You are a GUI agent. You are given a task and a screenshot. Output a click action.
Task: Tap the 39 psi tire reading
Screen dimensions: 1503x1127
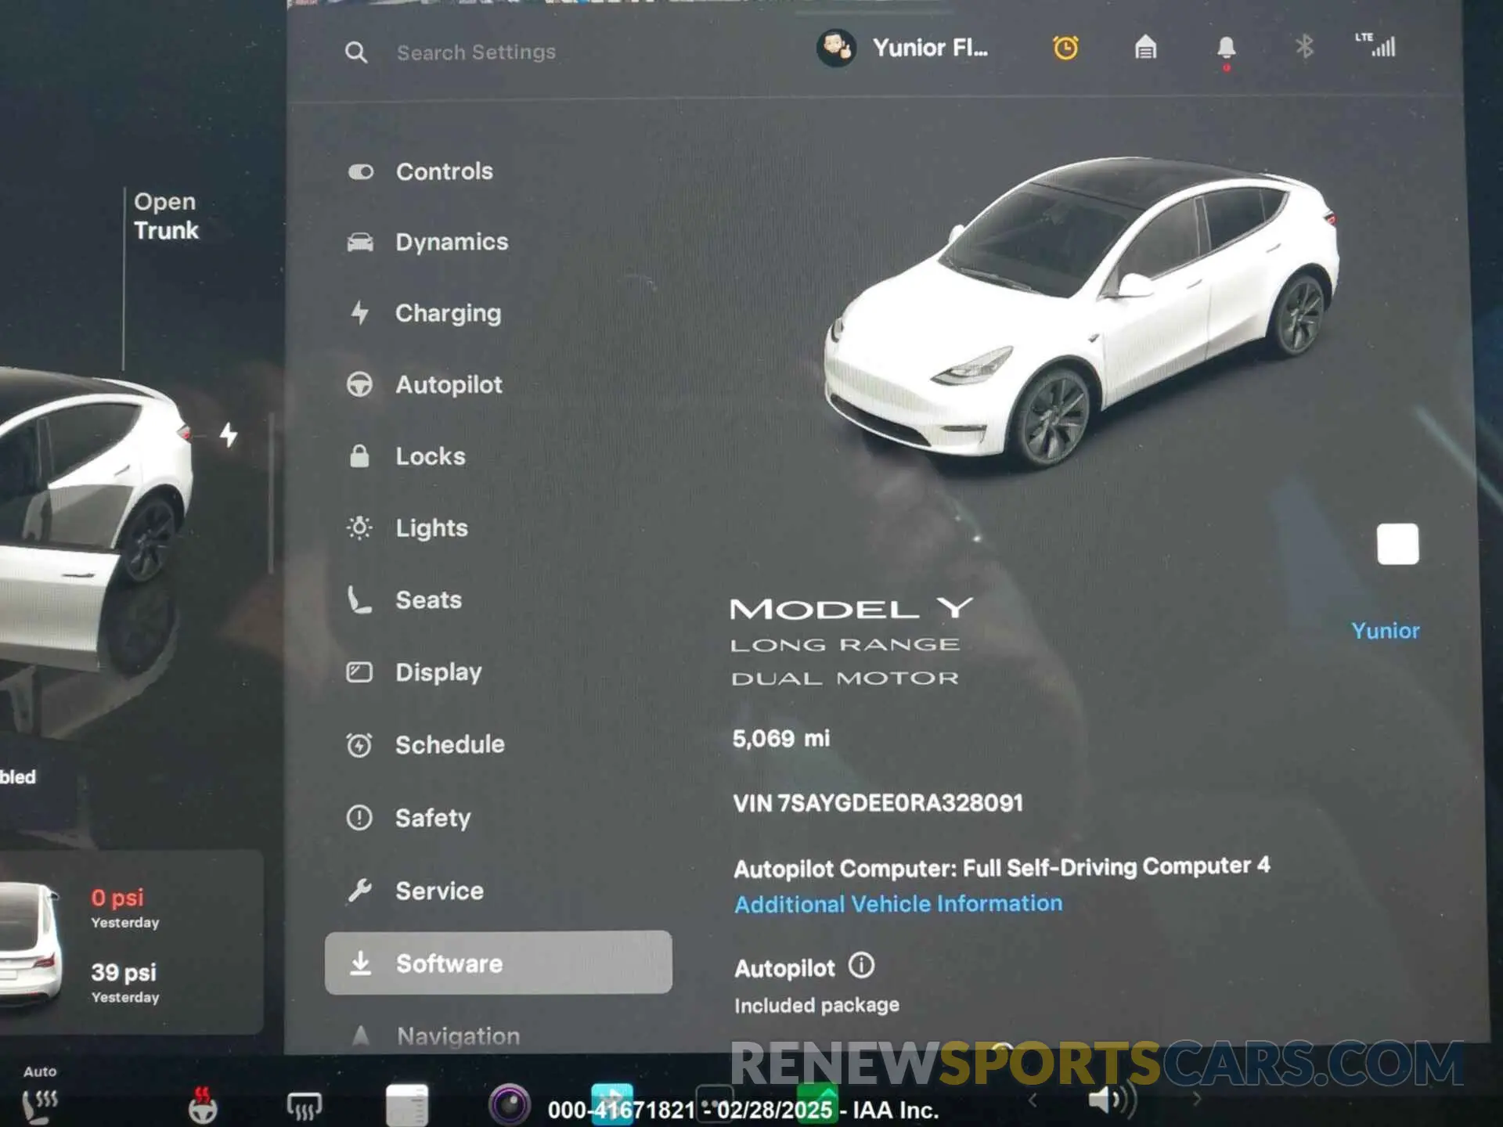(124, 972)
